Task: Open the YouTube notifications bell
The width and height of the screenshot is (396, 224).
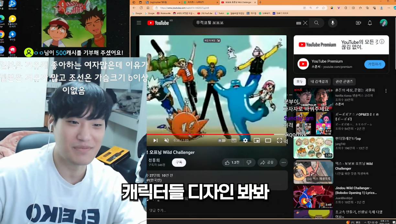Action: point(370,23)
